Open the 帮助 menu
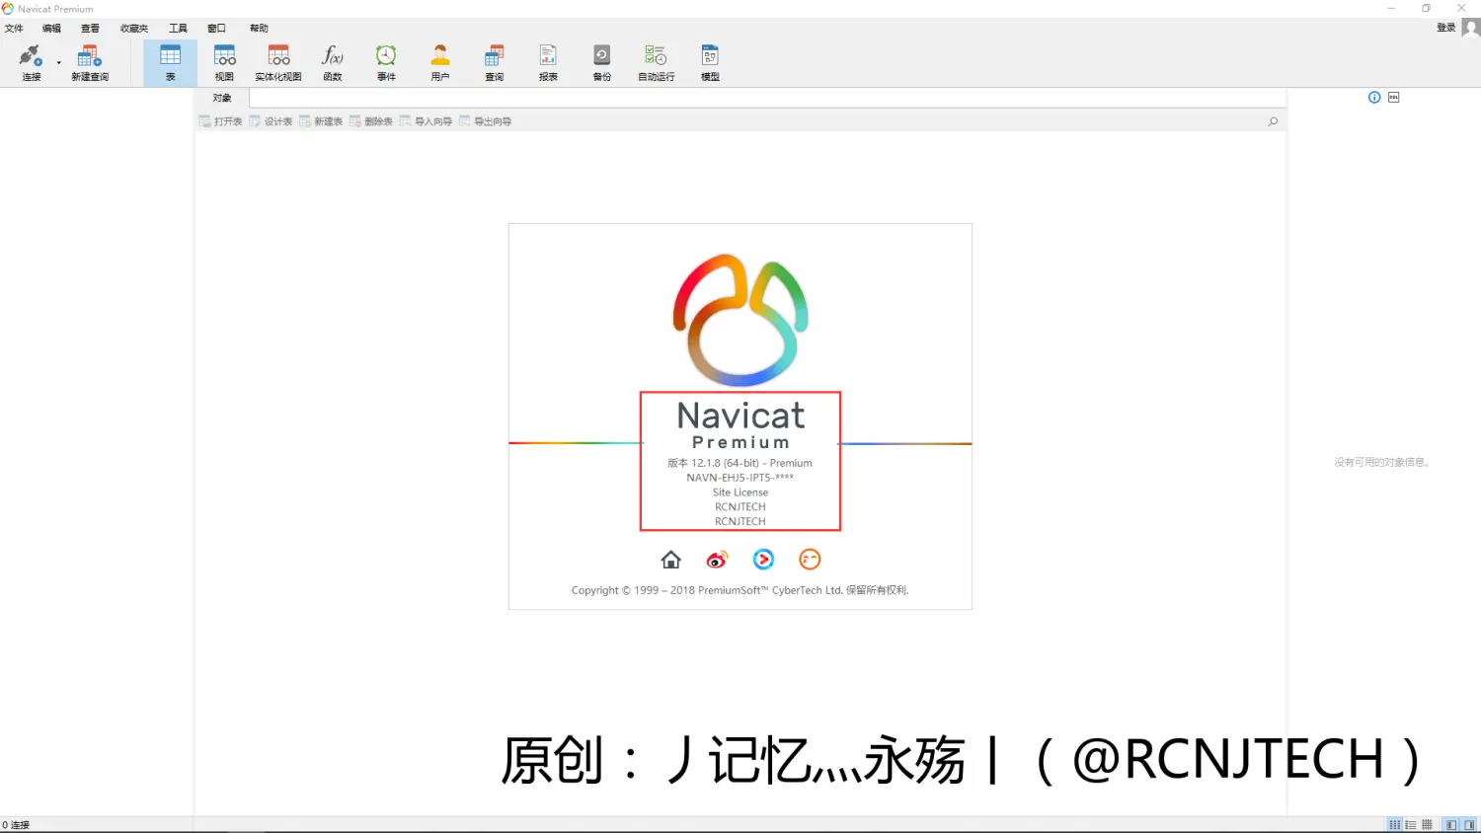 click(259, 29)
